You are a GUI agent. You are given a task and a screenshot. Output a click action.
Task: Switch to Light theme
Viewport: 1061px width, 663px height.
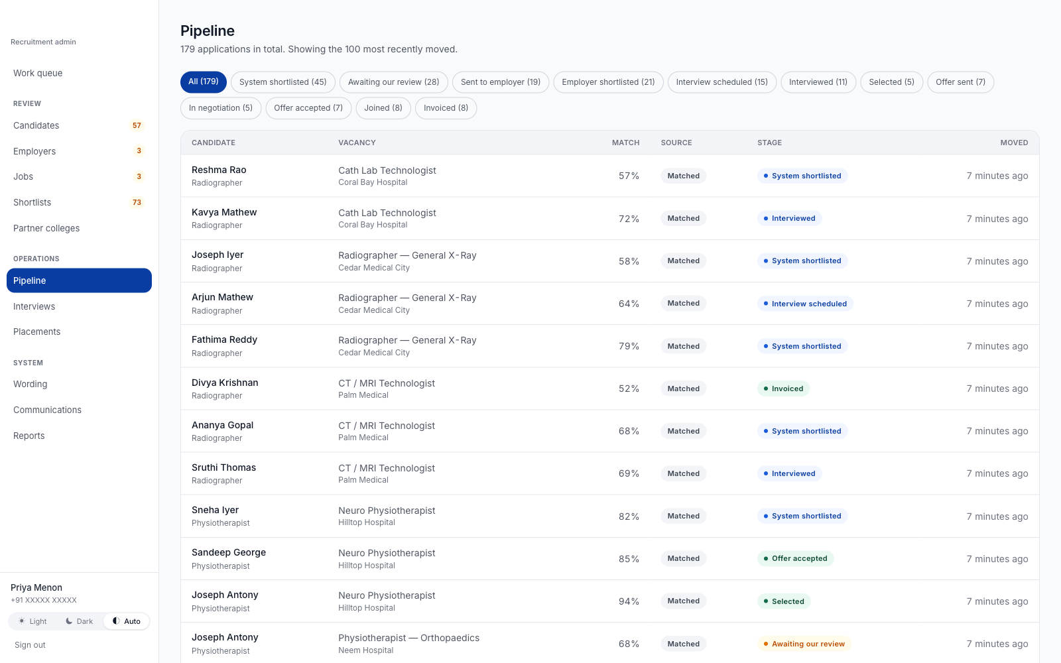pos(32,621)
